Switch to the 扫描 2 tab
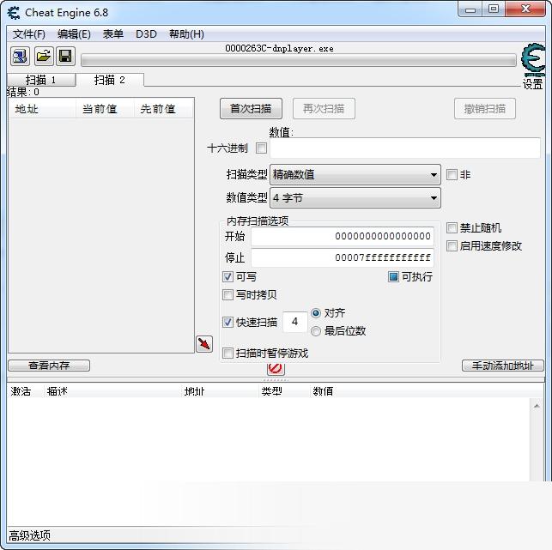This screenshot has width=552, height=550. (x=110, y=80)
